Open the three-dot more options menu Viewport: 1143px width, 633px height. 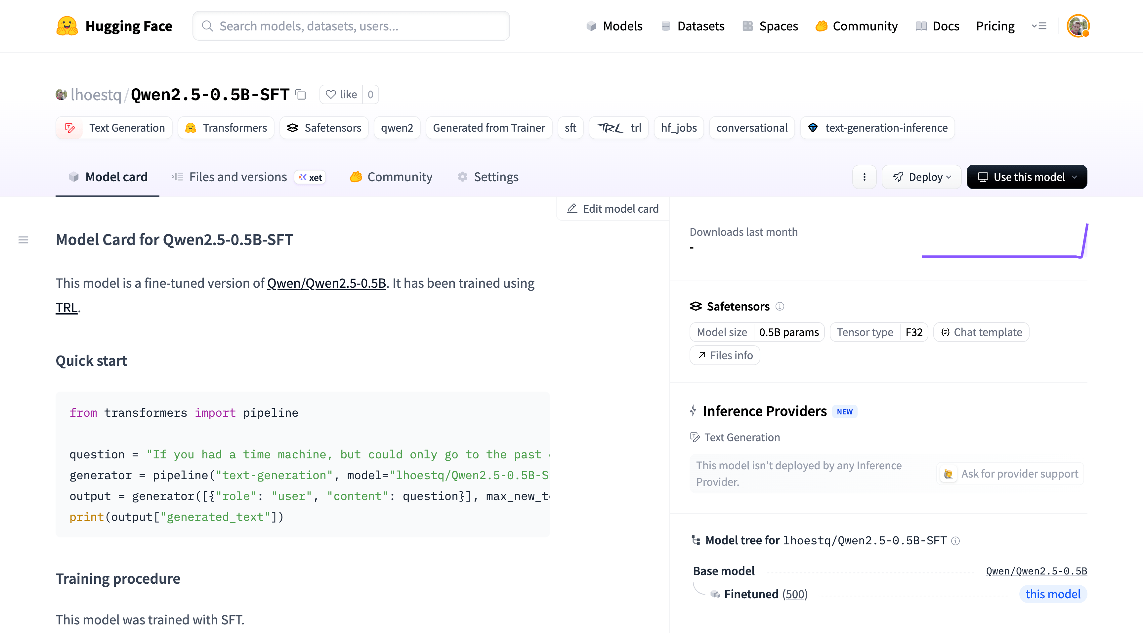(x=864, y=177)
